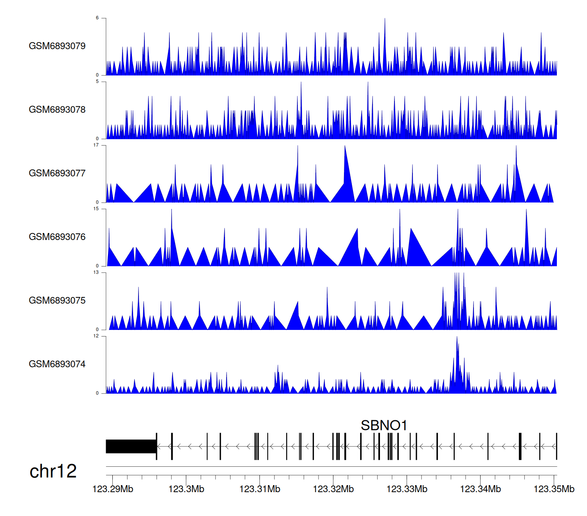
Task: Select the 123.33Mb coordinate label
Action: 407,489
